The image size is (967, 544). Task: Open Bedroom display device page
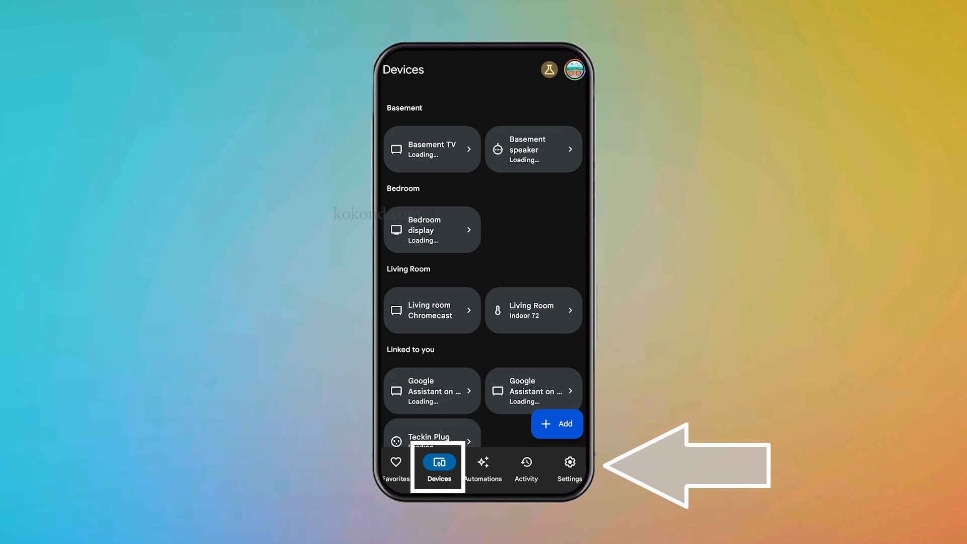(431, 229)
